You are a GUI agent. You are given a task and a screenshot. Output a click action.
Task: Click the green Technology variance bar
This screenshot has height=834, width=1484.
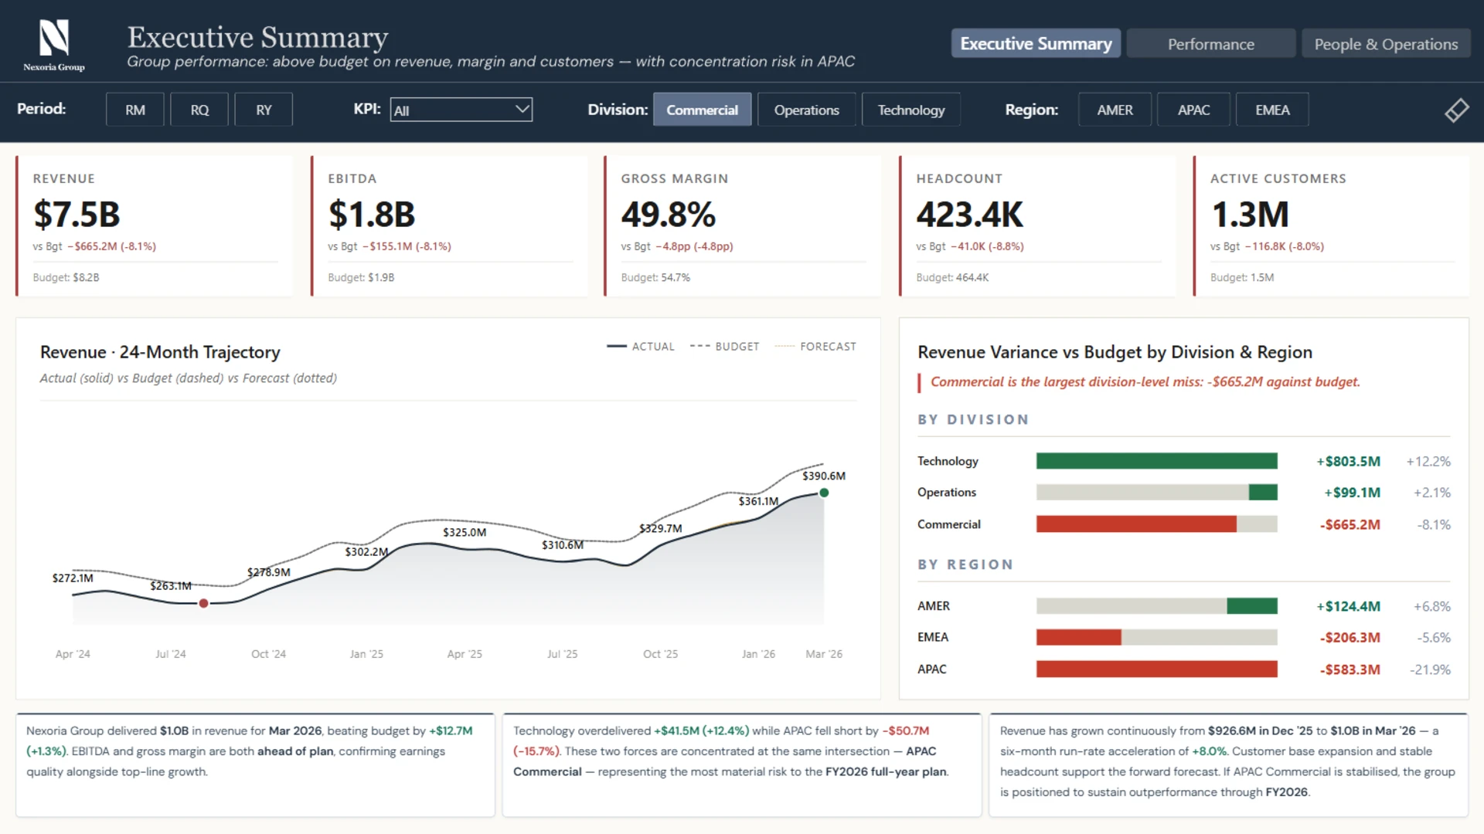tap(1156, 461)
